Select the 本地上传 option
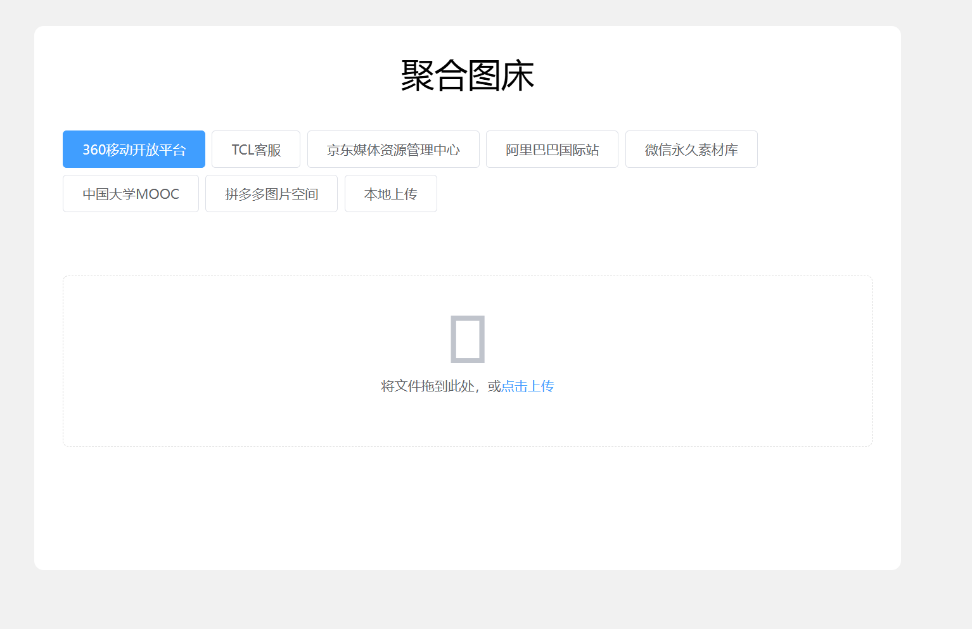 click(390, 193)
